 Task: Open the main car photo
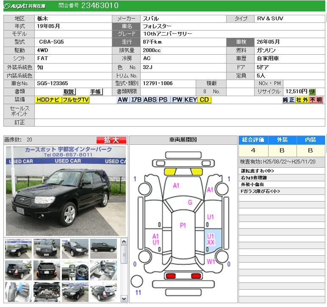[x=66, y=191]
